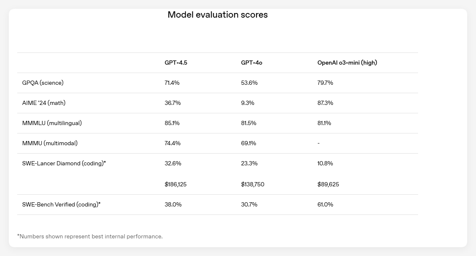476x256 pixels.
Task: Click the OpenAI o3-mini (high) header
Action: [x=347, y=63]
